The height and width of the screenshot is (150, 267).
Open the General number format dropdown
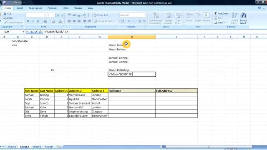[145, 15]
